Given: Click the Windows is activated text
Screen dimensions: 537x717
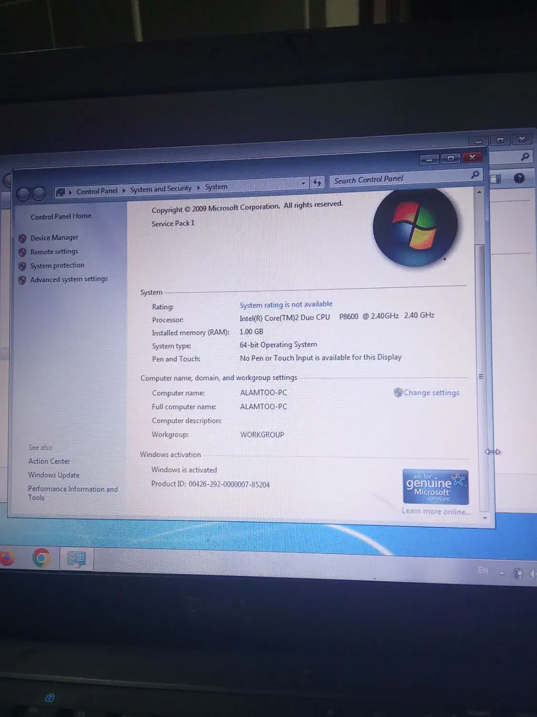Looking at the screenshot, I should [x=184, y=470].
